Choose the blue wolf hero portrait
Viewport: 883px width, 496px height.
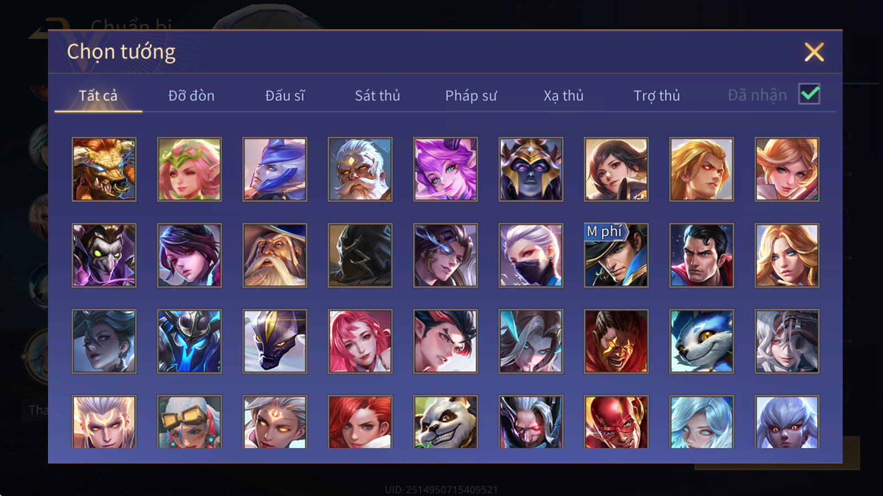click(x=701, y=341)
